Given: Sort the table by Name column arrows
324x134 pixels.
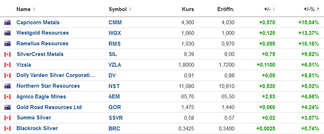Looking at the screenshot, I should [x=34, y=9].
